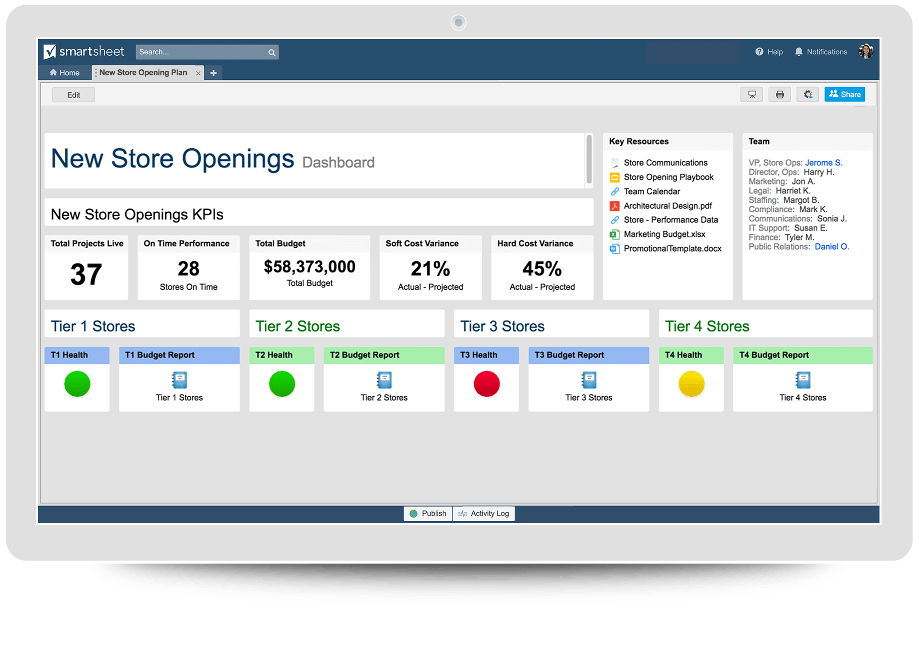
Task: Select the New Store Opening Plan tab
Action: click(143, 72)
